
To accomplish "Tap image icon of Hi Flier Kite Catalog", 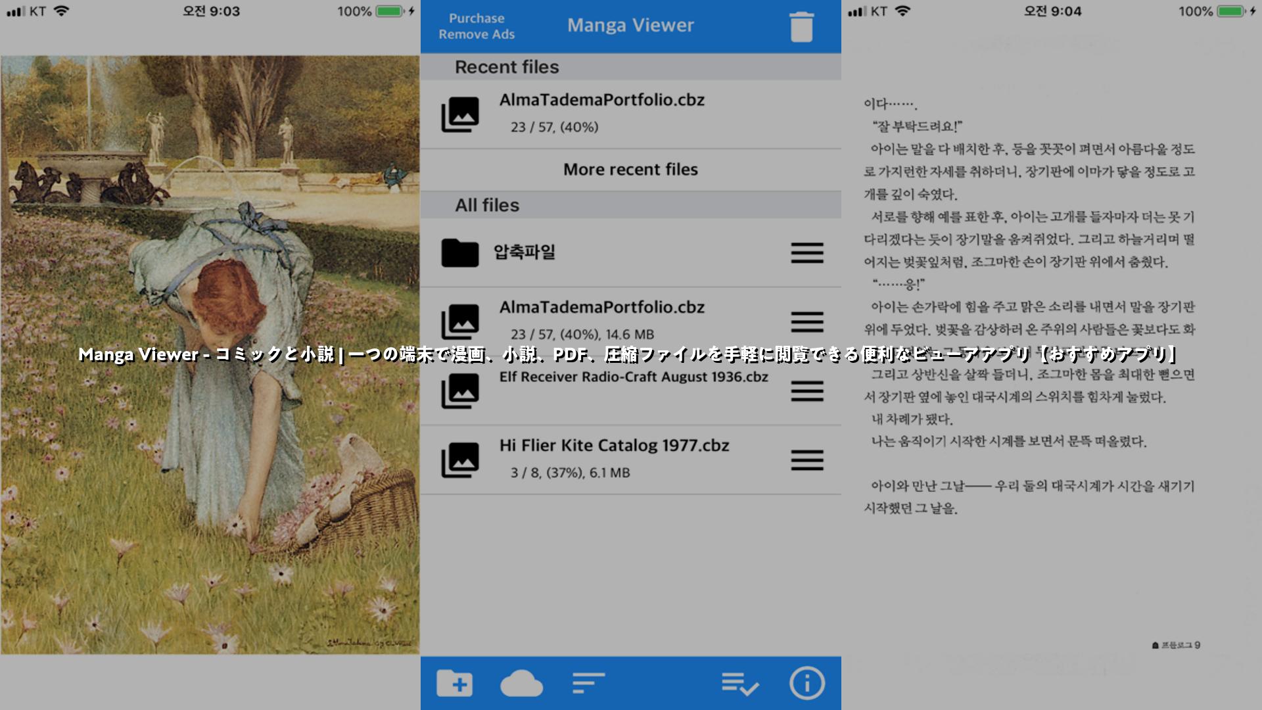I will 460,460.
